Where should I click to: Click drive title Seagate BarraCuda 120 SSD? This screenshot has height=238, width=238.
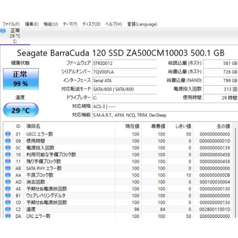(70, 53)
